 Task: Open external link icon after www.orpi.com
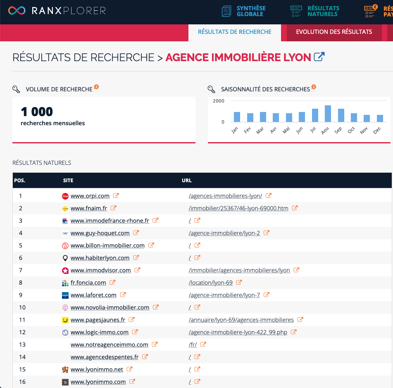[x=116, y=196]
